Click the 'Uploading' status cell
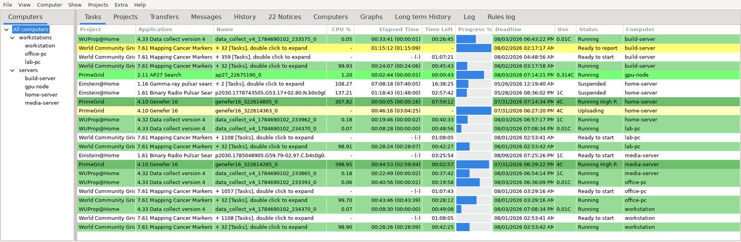The image size is (741, 242). coord(600,111)
